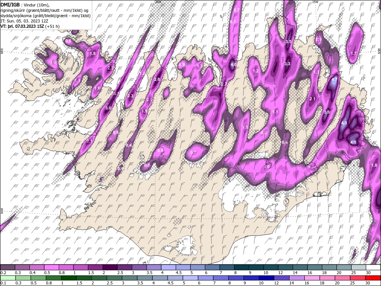Click the violet swatch labeled 12 in rain legend
381x286 pixels.
click(x=282, y=278)
